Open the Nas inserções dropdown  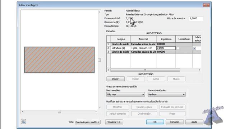pyautogui.click(x=125, y=95)
